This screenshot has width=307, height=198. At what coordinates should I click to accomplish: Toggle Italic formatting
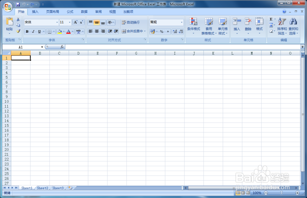click(x=33, y=31)
